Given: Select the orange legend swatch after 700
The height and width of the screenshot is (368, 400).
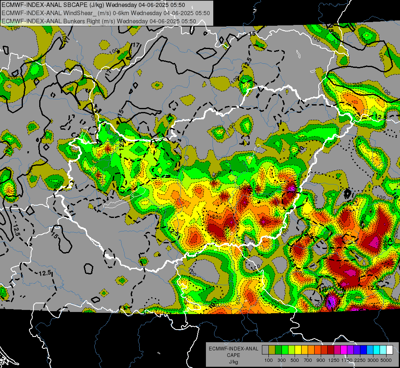Looking at the screenshot, I should pyautogui.click(x=311, y=350).
